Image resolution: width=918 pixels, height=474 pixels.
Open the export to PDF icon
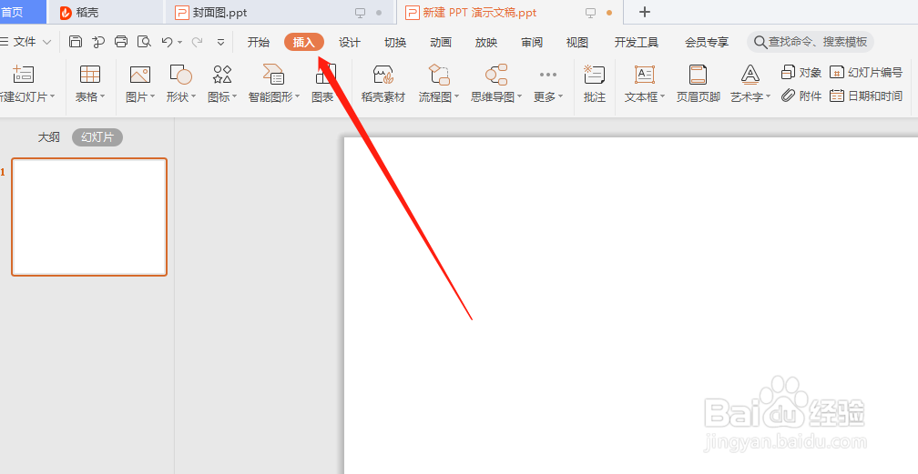(98, 42)
